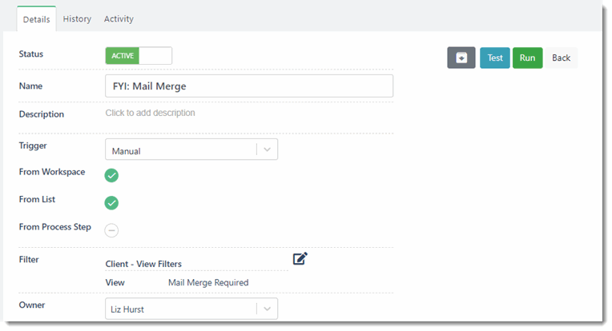
Task: Click the 'Description' field label
Action: 42,114
